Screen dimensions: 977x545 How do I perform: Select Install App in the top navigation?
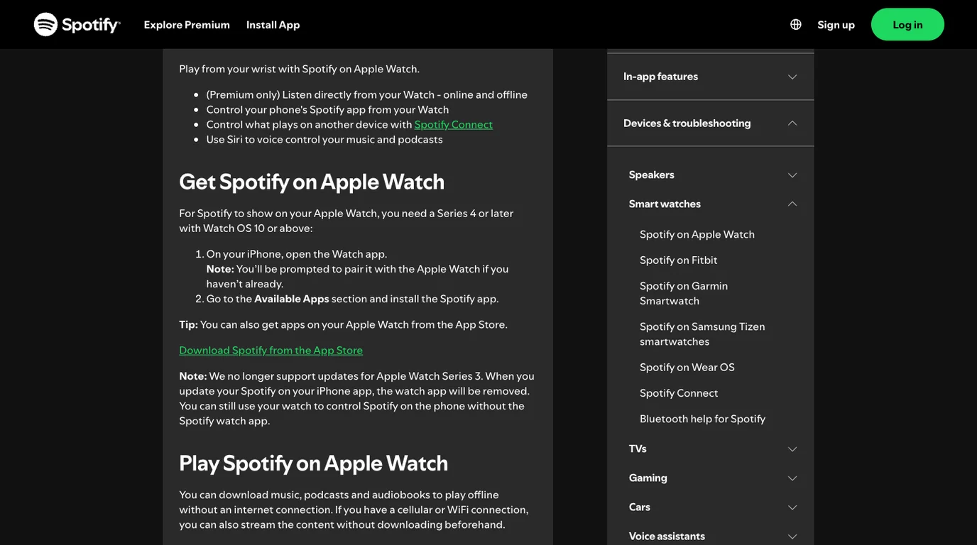tap(273, 24)
